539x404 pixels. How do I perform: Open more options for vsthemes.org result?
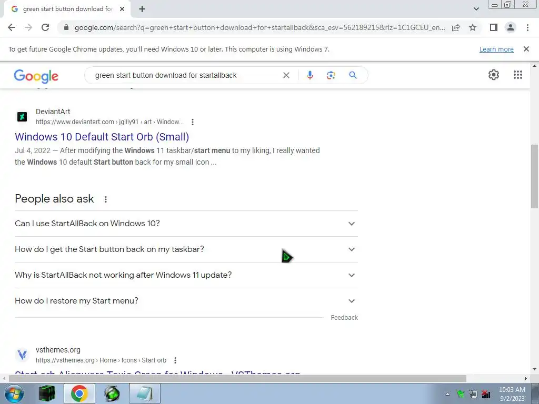point(175,360)
